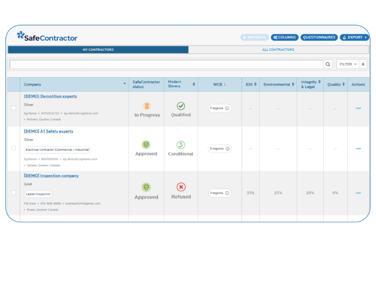Click info icon for Demolition experts regions

click(x=227, y=109)
